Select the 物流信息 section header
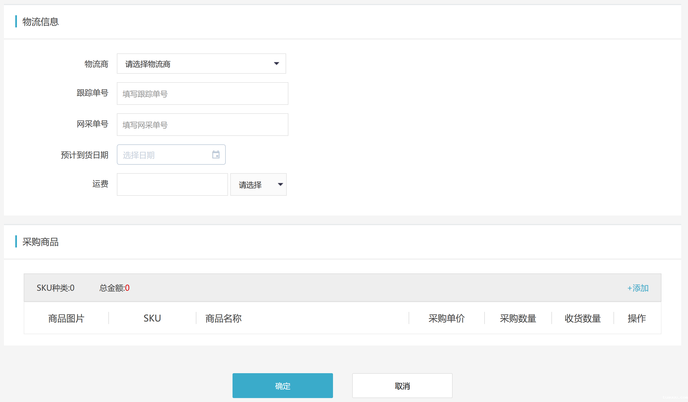Image resolution: width=688 pixels, height=402 pixels. (40, 21)
